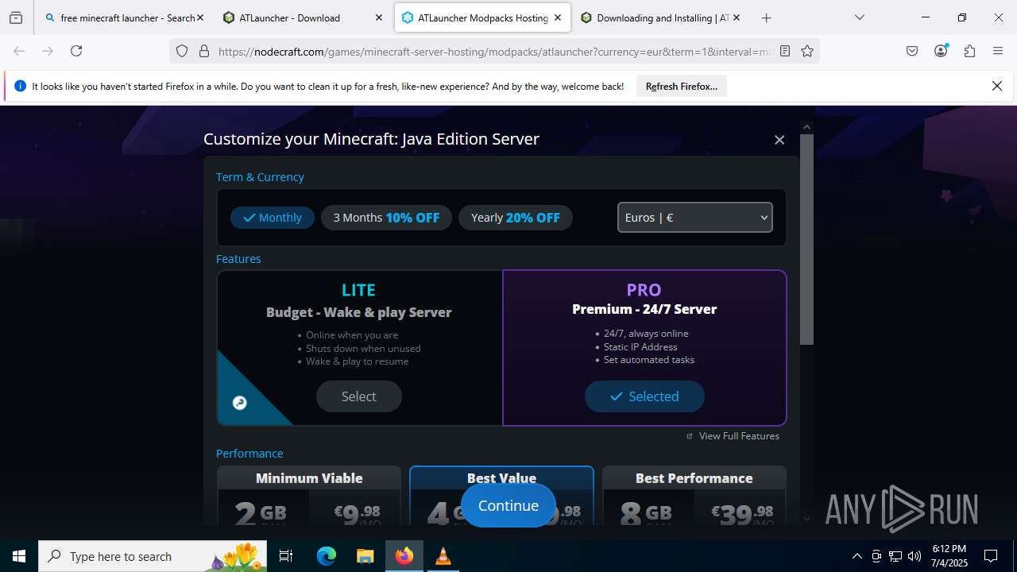Click the dialog scrollbar thumb
1017x572 pixels.
806,239
